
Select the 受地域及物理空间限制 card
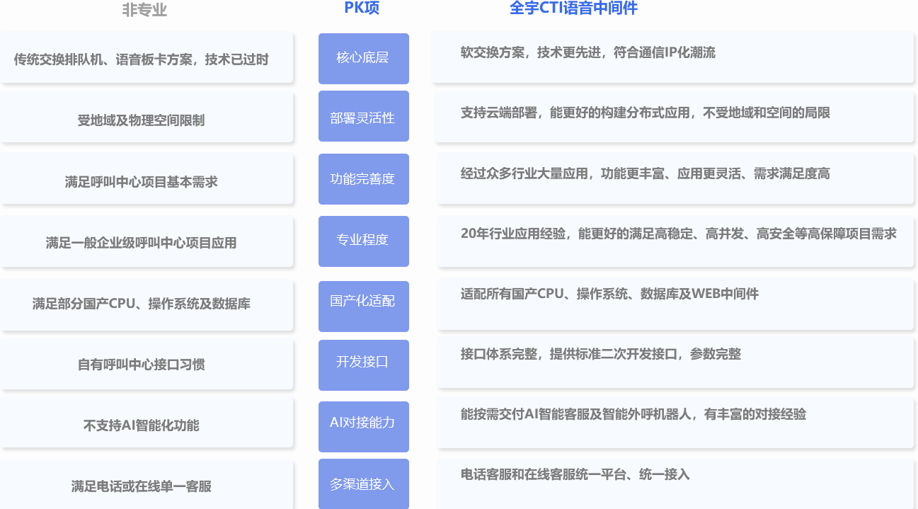pos(146,120)
